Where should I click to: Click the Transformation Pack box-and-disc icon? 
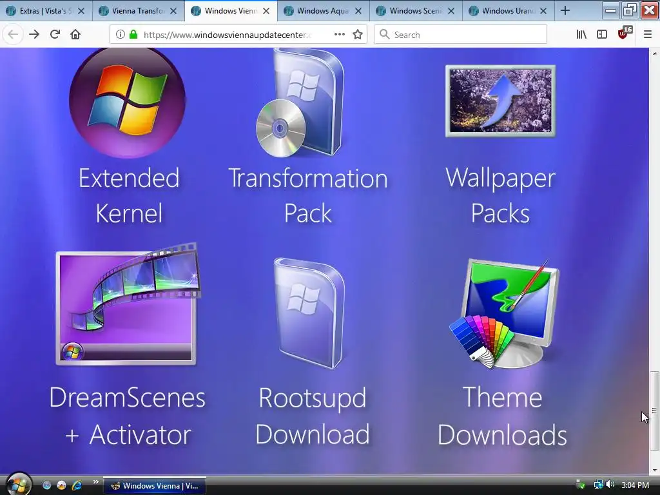point(300,102)
